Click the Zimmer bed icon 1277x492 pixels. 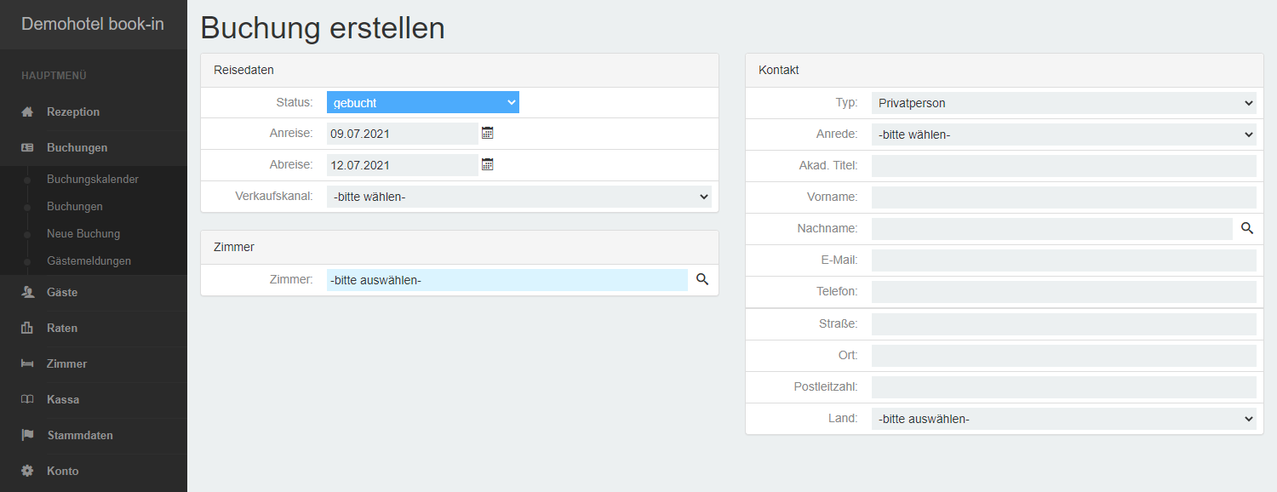tap(27, 363)
